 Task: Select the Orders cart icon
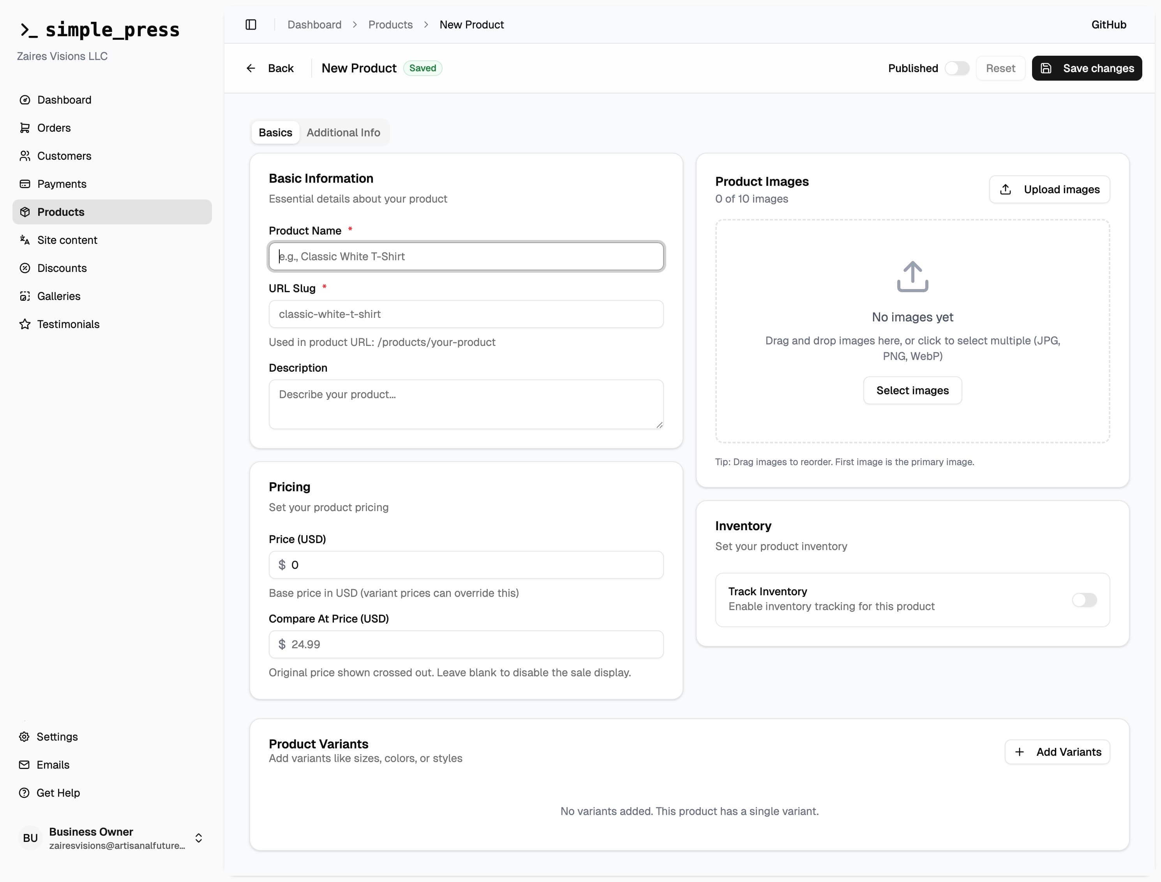[x=26, y=127]
